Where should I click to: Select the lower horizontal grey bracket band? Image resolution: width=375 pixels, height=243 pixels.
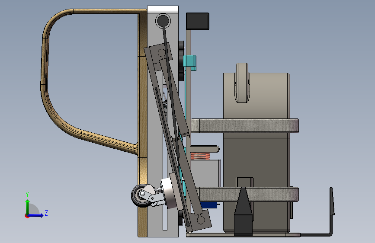(247, 194)
